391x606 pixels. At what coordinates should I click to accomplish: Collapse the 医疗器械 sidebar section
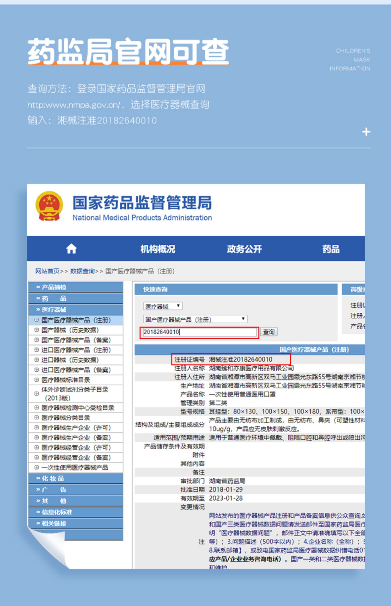76,310
